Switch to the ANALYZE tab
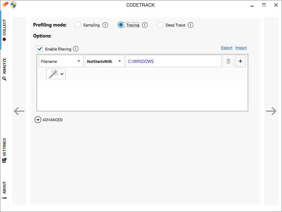The height and width of the screenshot is (212, 282). coord(4,69)
